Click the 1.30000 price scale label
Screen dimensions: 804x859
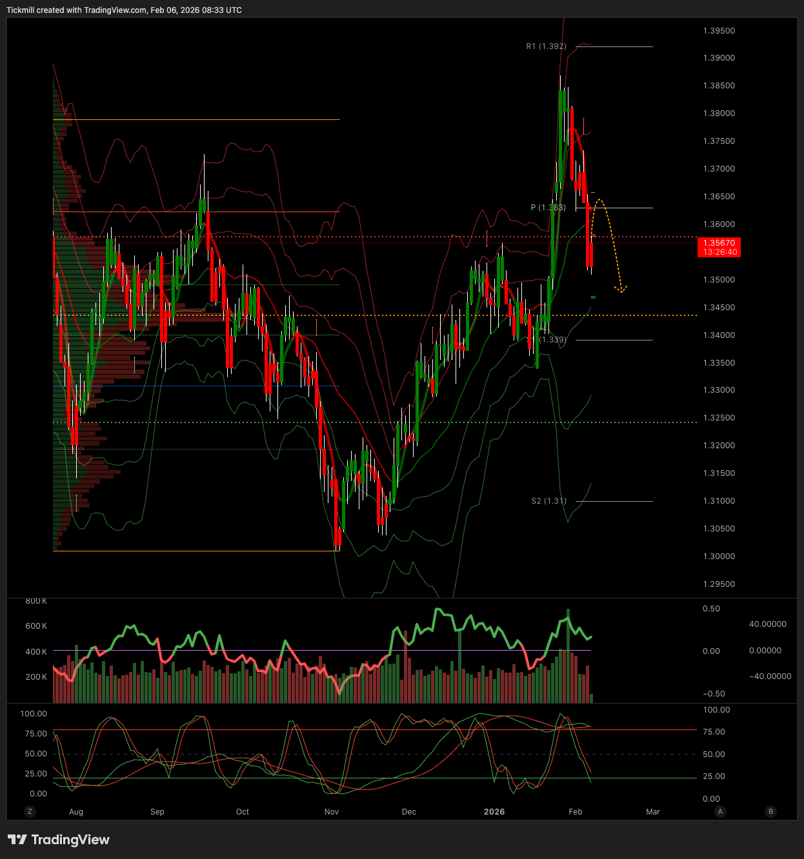(x=719, y=557)
